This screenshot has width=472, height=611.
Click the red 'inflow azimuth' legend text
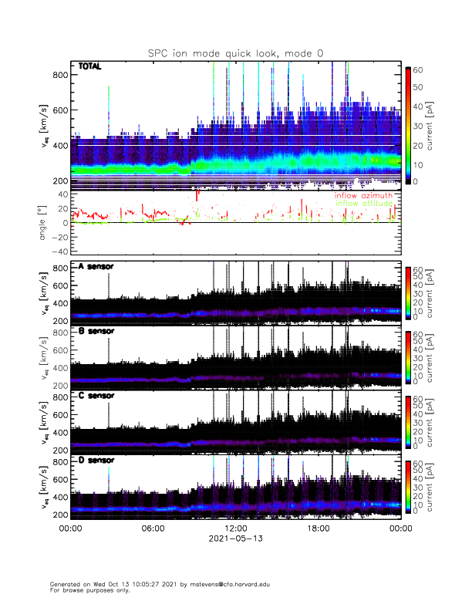362,196
